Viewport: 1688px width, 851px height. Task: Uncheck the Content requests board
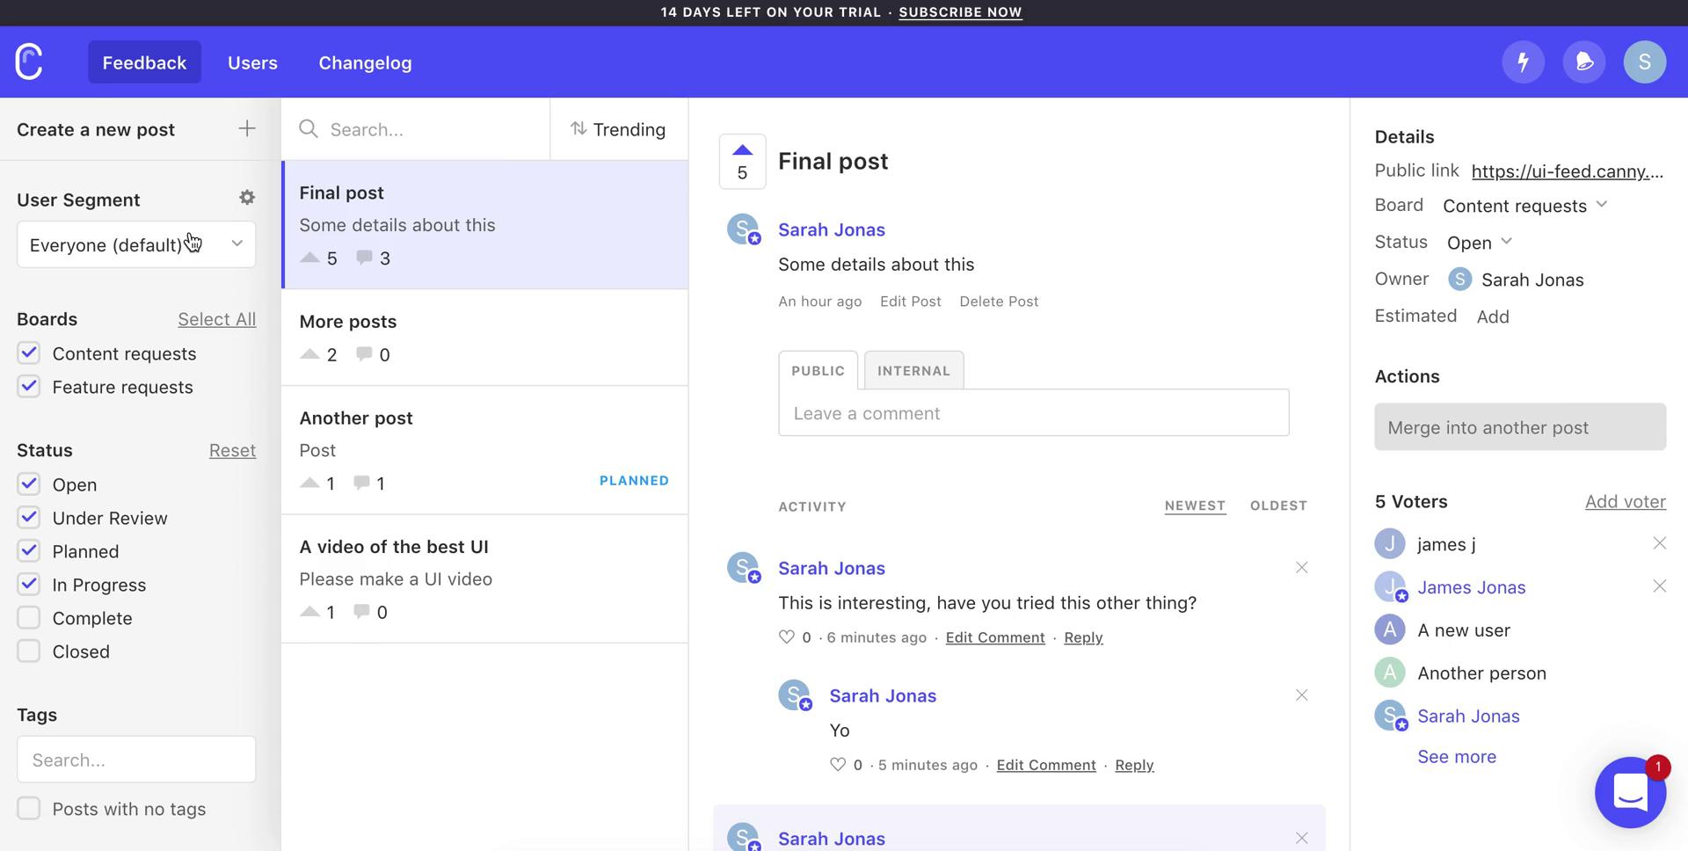[x=29, y=353]
